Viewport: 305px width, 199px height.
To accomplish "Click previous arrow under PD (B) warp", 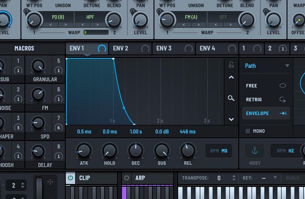I will 51,25.
